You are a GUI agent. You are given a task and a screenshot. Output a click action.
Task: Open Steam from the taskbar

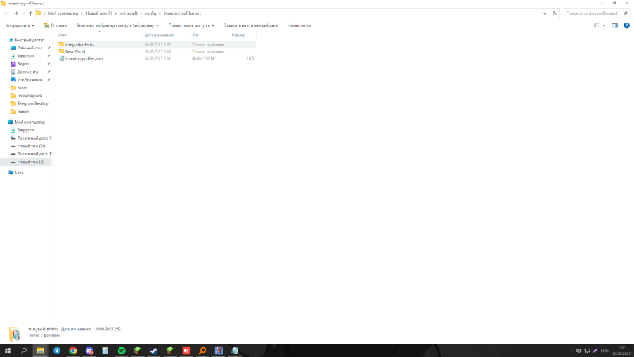(x=153, y=351)
